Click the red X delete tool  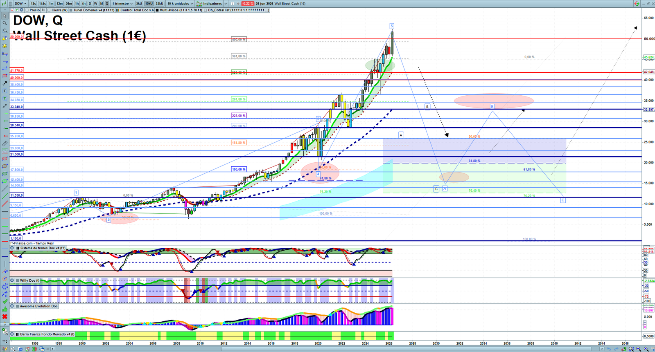tap(5, 316)
